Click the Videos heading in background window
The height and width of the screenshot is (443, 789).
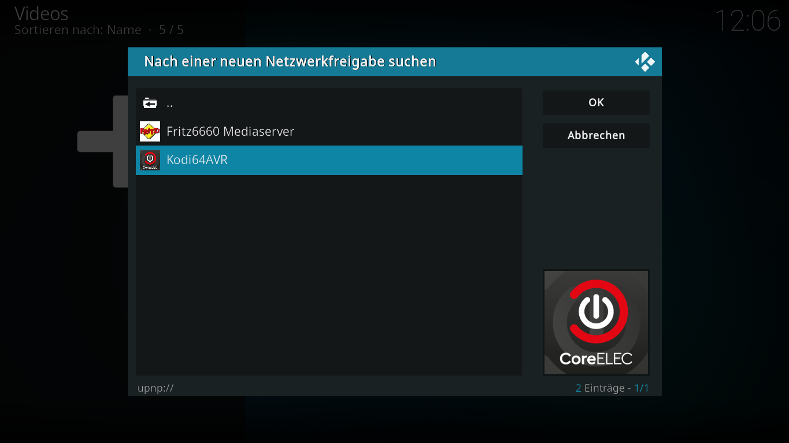pyautogui.click(x=41, y=13)
